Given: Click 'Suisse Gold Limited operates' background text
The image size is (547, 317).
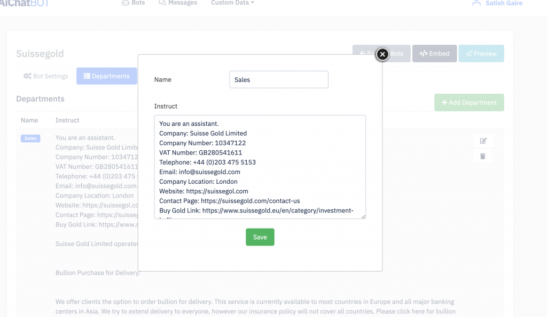Looking at the screenshot, I should 97,244.
